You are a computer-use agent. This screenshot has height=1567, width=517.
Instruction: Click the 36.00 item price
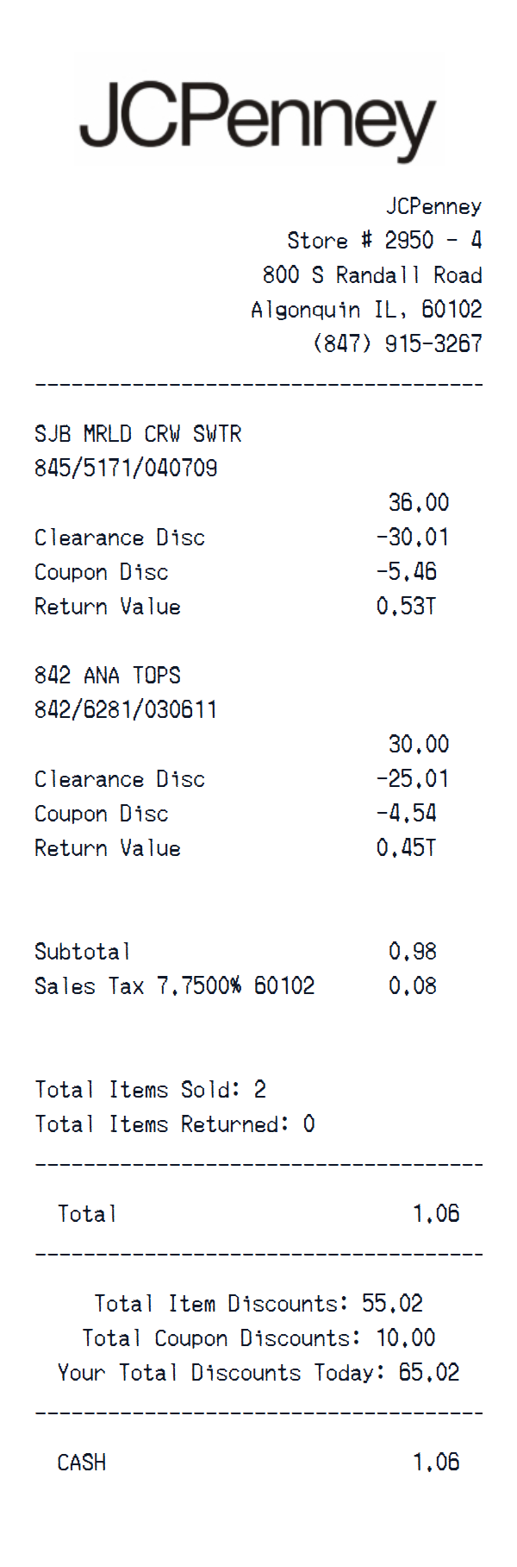[418, 502]
